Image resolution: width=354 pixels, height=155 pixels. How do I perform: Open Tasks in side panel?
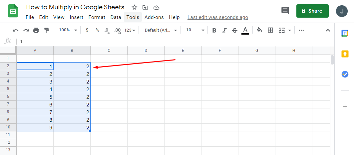pyautogui.click(x=345, y=74)
